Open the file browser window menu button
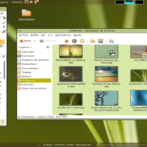This screenshot has height=147, width=147. tap(20, 31)
